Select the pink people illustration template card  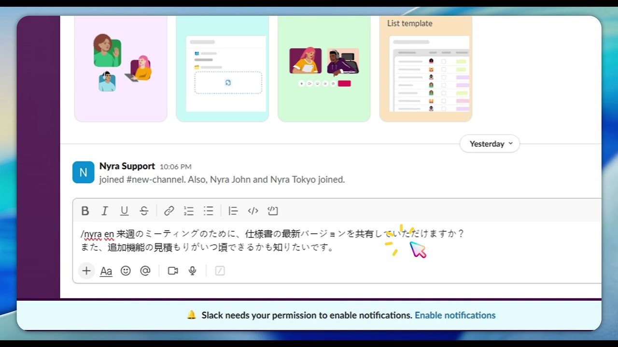click(121, 68)
